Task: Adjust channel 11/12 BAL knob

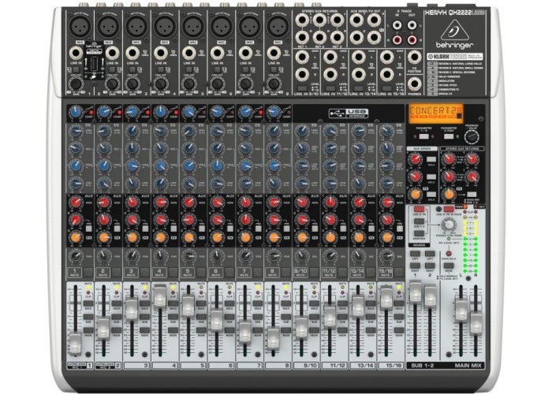Action: click(330, 256)
